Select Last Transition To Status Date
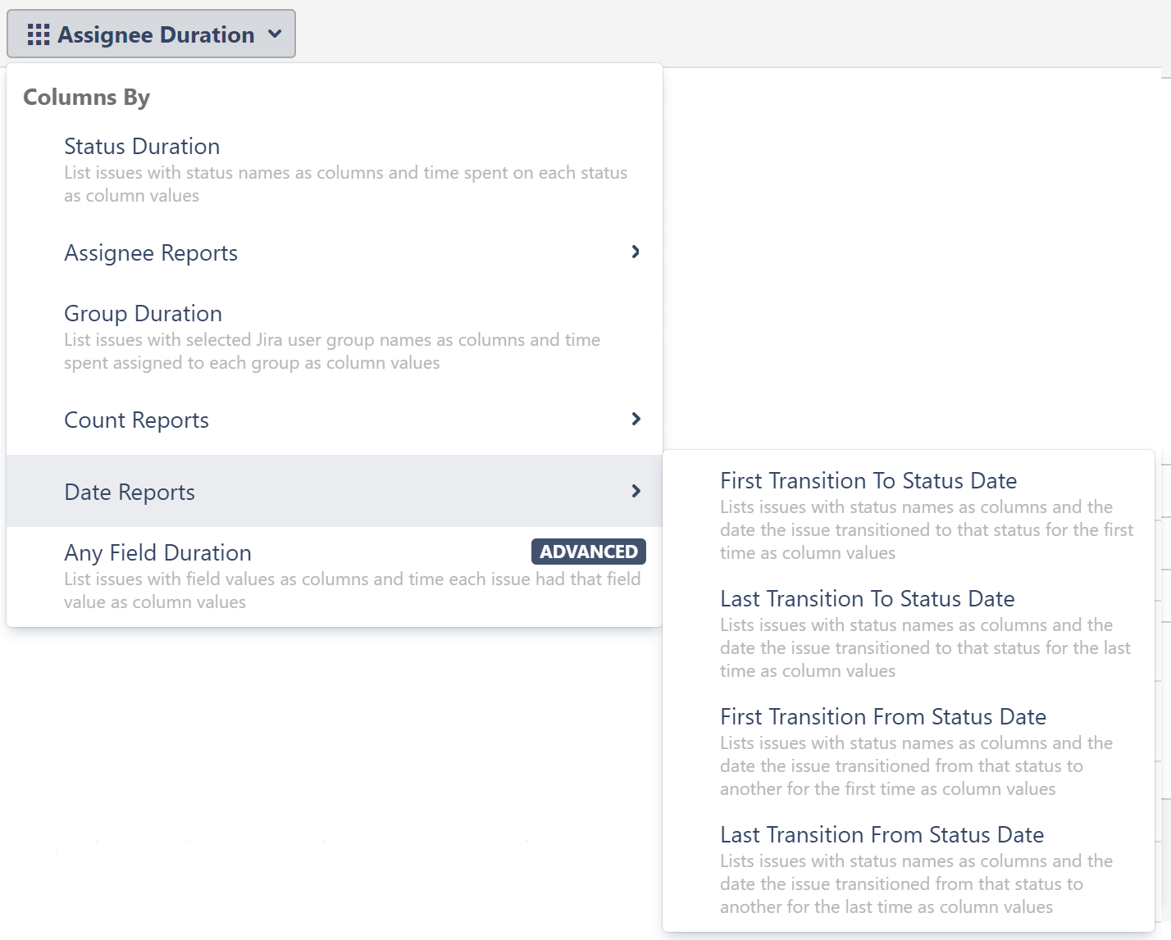The image size is (1171, 940). 867,598
